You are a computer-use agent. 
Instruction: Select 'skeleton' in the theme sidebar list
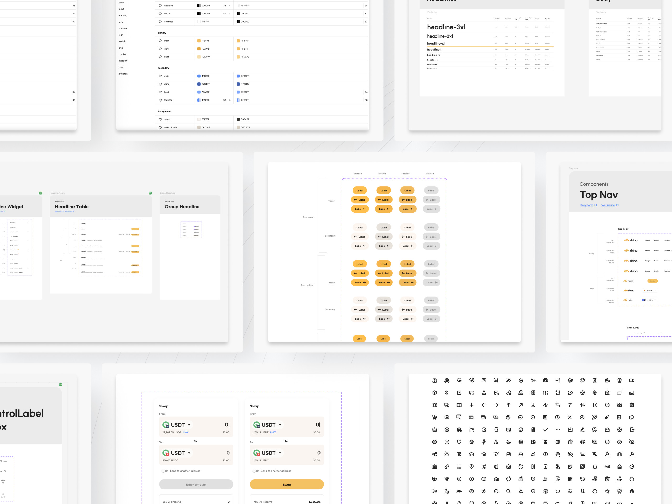123,73
